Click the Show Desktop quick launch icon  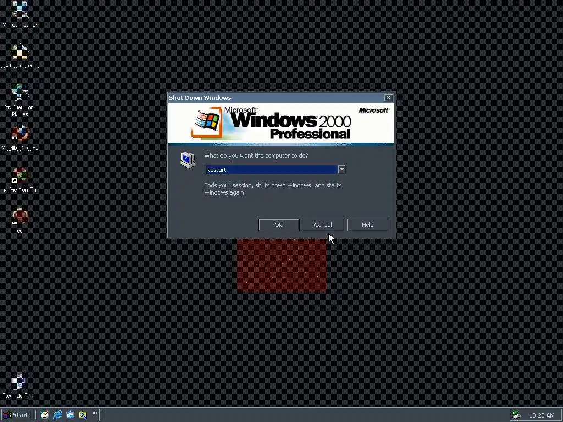[x=45, y=415]
